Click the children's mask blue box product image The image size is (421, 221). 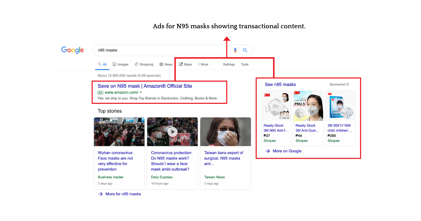(340, 106)
